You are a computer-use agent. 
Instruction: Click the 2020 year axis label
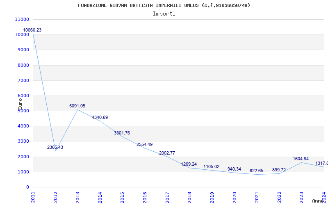pyautogui.click(x=234, y=198)
